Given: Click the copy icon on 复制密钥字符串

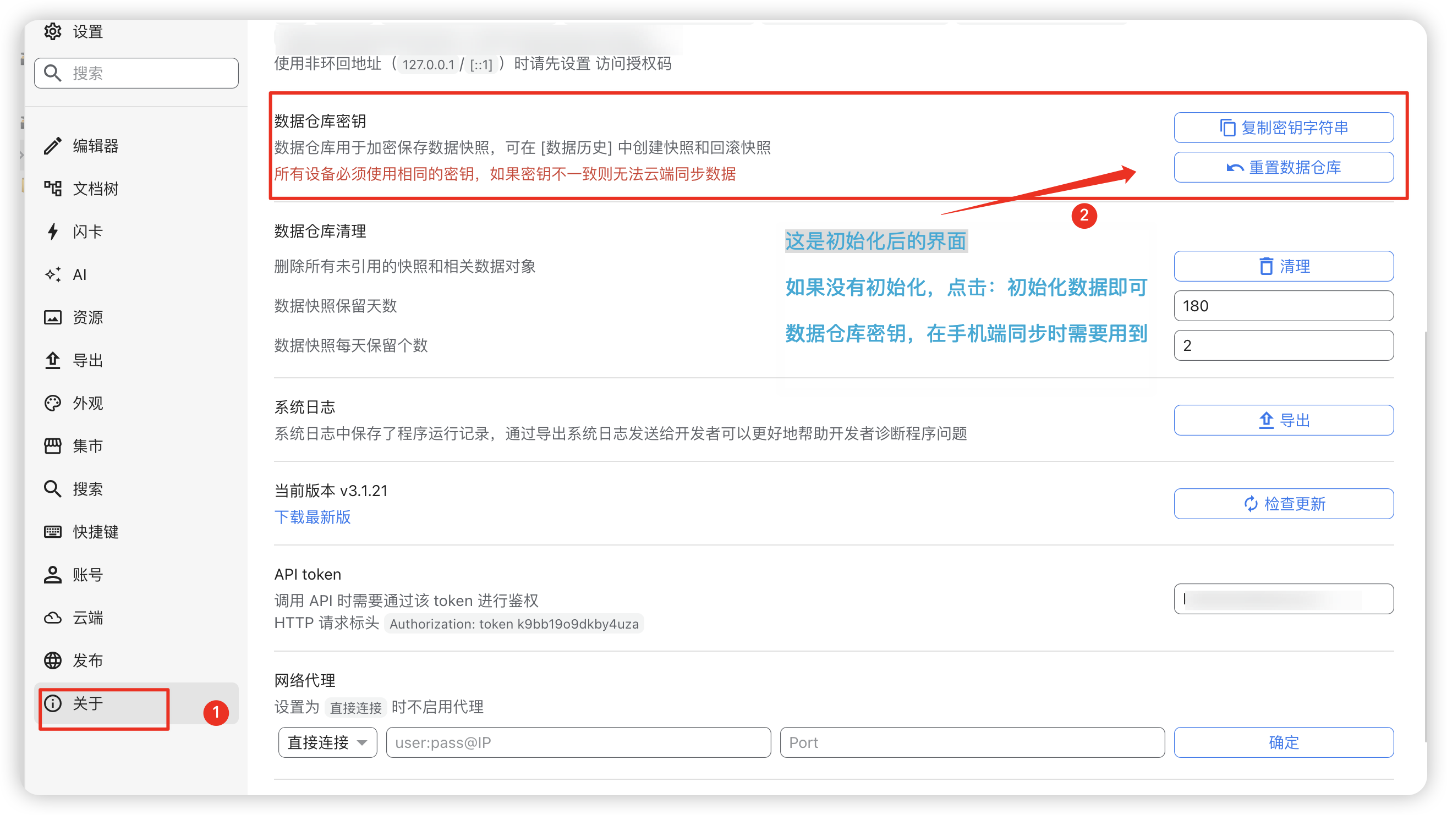Looking at the screenshot, I should pyautogui.click(x=1227, y=128).
